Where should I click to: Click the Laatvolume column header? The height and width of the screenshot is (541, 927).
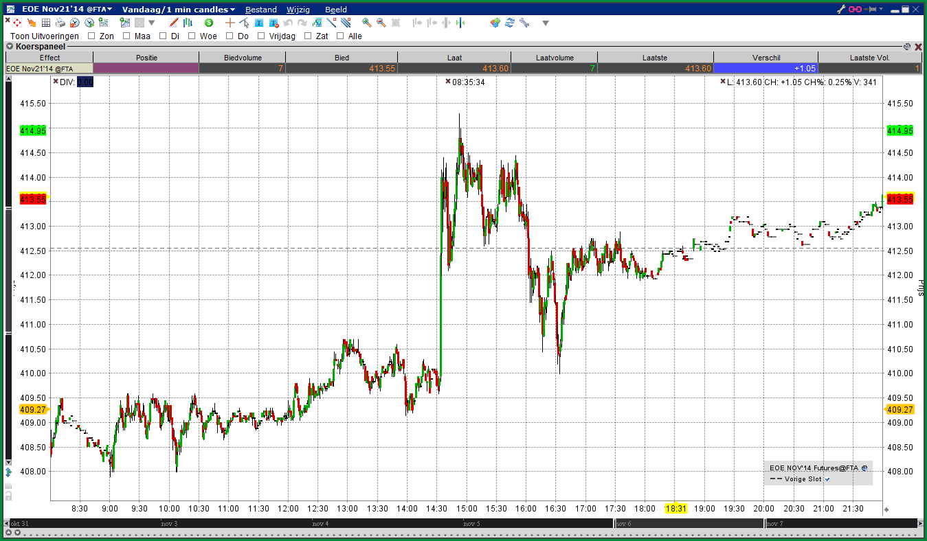(555, 58)
